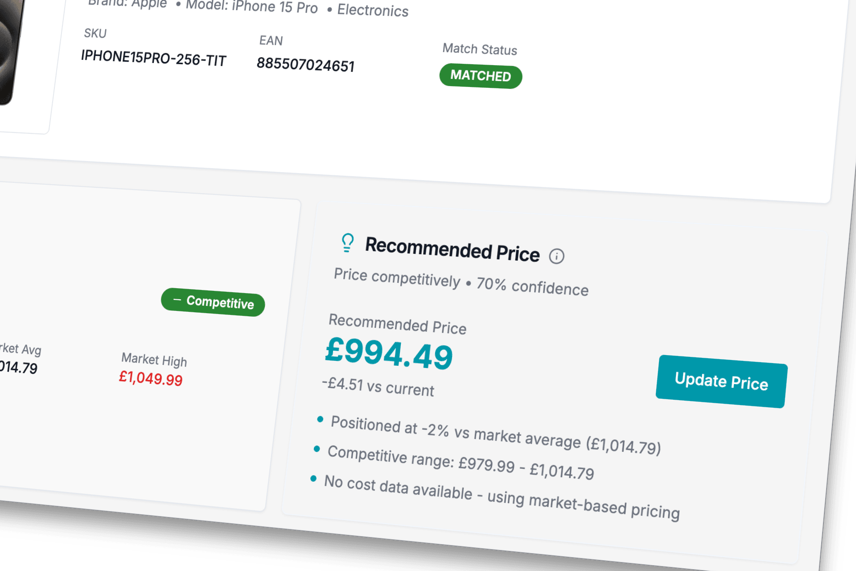Select the Electronics category label
This screenshot has height=571, width=856.
click(x=373, y=11)
